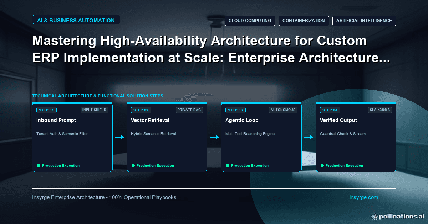Click the STEP 01 badge
Image resolution: width=428 pixels, height=224 pixels.
46,110
